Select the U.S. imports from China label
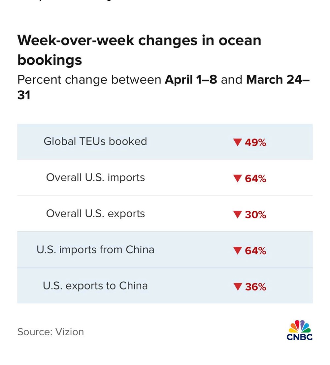The height and width of the screenshot is (365, 330). pyautogui.click(x=95, y=250)
